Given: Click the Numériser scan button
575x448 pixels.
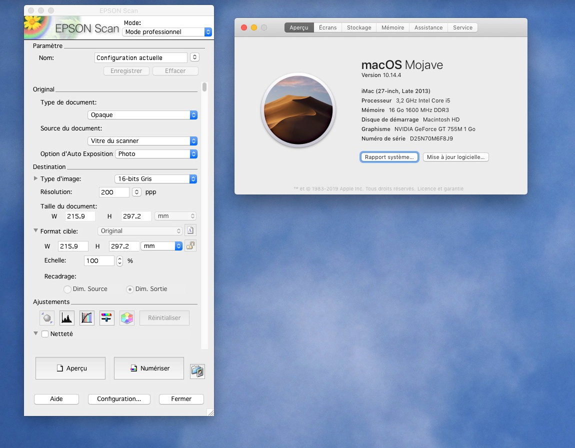Looking at the screenshot, I should [149, 368].
